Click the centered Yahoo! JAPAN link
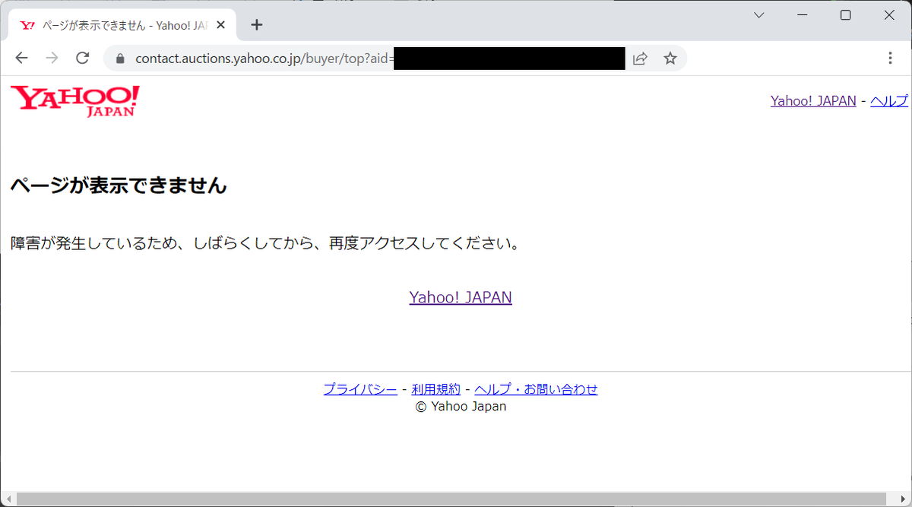Screen dimensions: 912x507 pyautogui.click(x=461, y=297)
